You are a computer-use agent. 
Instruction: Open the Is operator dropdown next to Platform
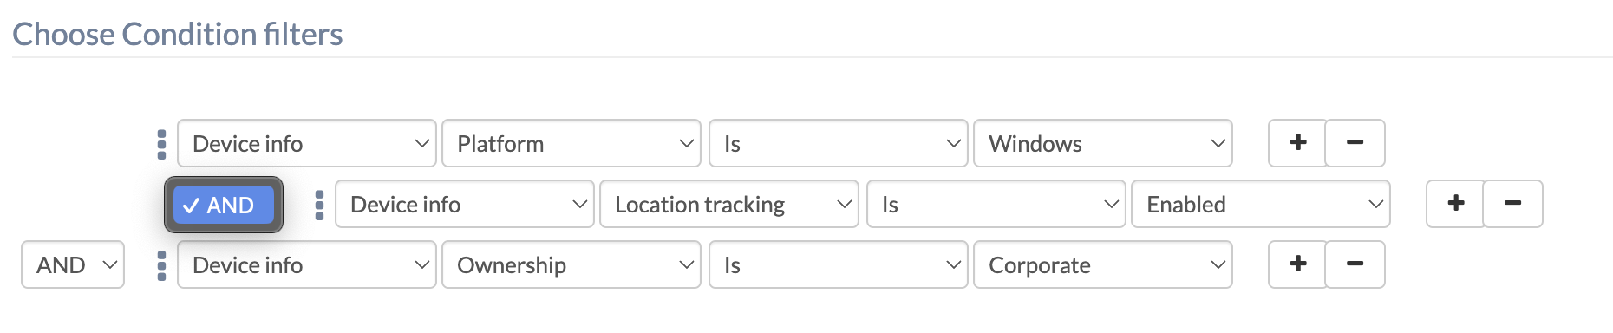[839, 143]
